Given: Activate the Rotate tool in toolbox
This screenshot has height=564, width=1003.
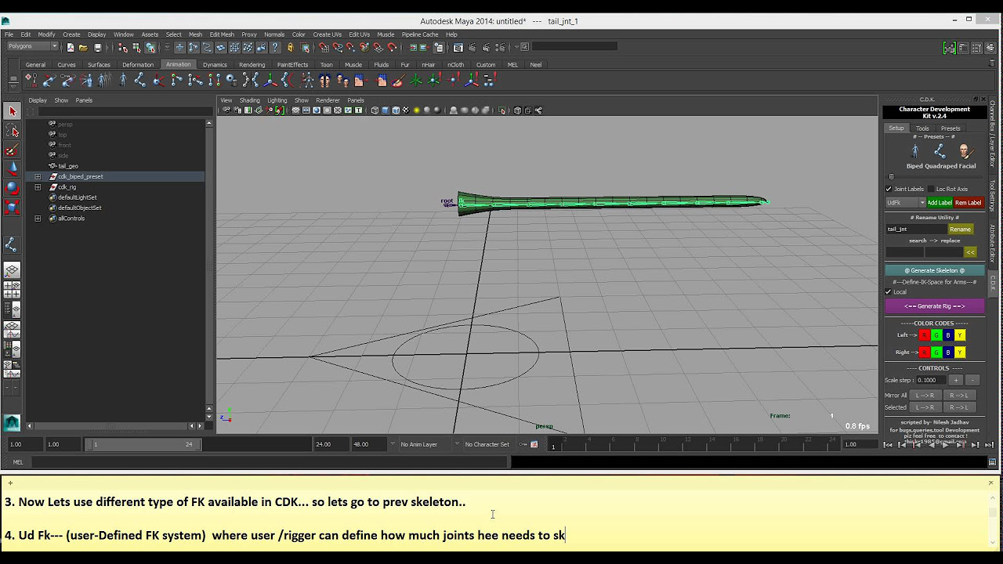Looking at the screenshot, I should click(12, 187).
